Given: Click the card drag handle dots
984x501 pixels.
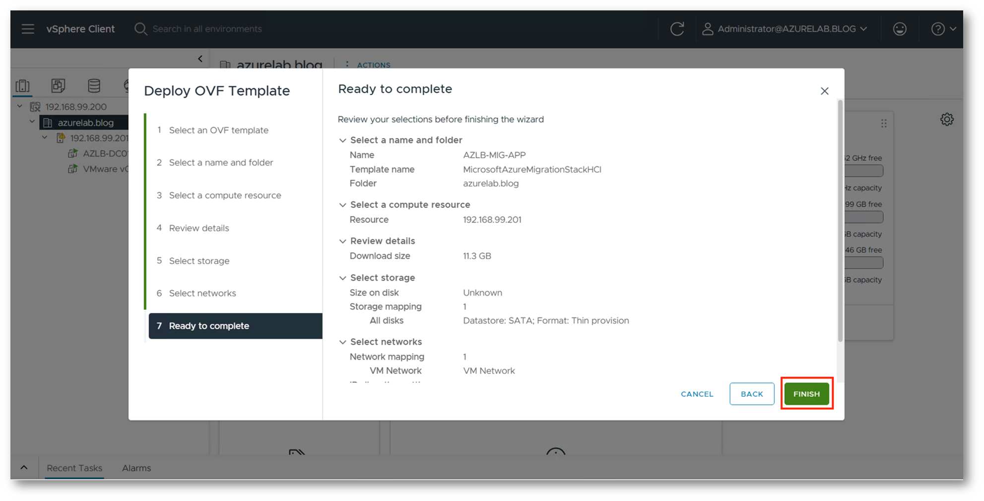Looking at the screenshot, I should (884, 123).
